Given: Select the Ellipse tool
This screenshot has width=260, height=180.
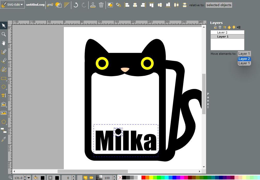Looking at the screenshot, I should [x=4, y=87].
